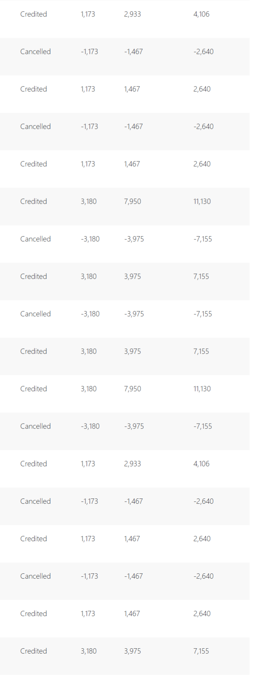The image size is (259, 676).
Task: Click the topmost -7,155 value
Action: [203, 239]
